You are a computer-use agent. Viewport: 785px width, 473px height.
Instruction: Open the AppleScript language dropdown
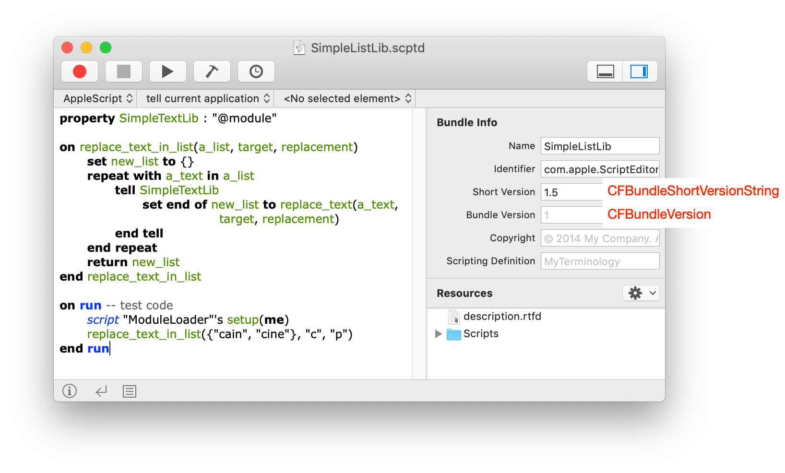point(97,98)
